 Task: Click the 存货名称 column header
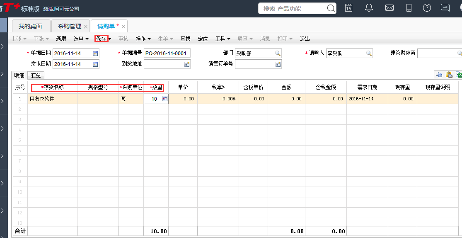53,87
